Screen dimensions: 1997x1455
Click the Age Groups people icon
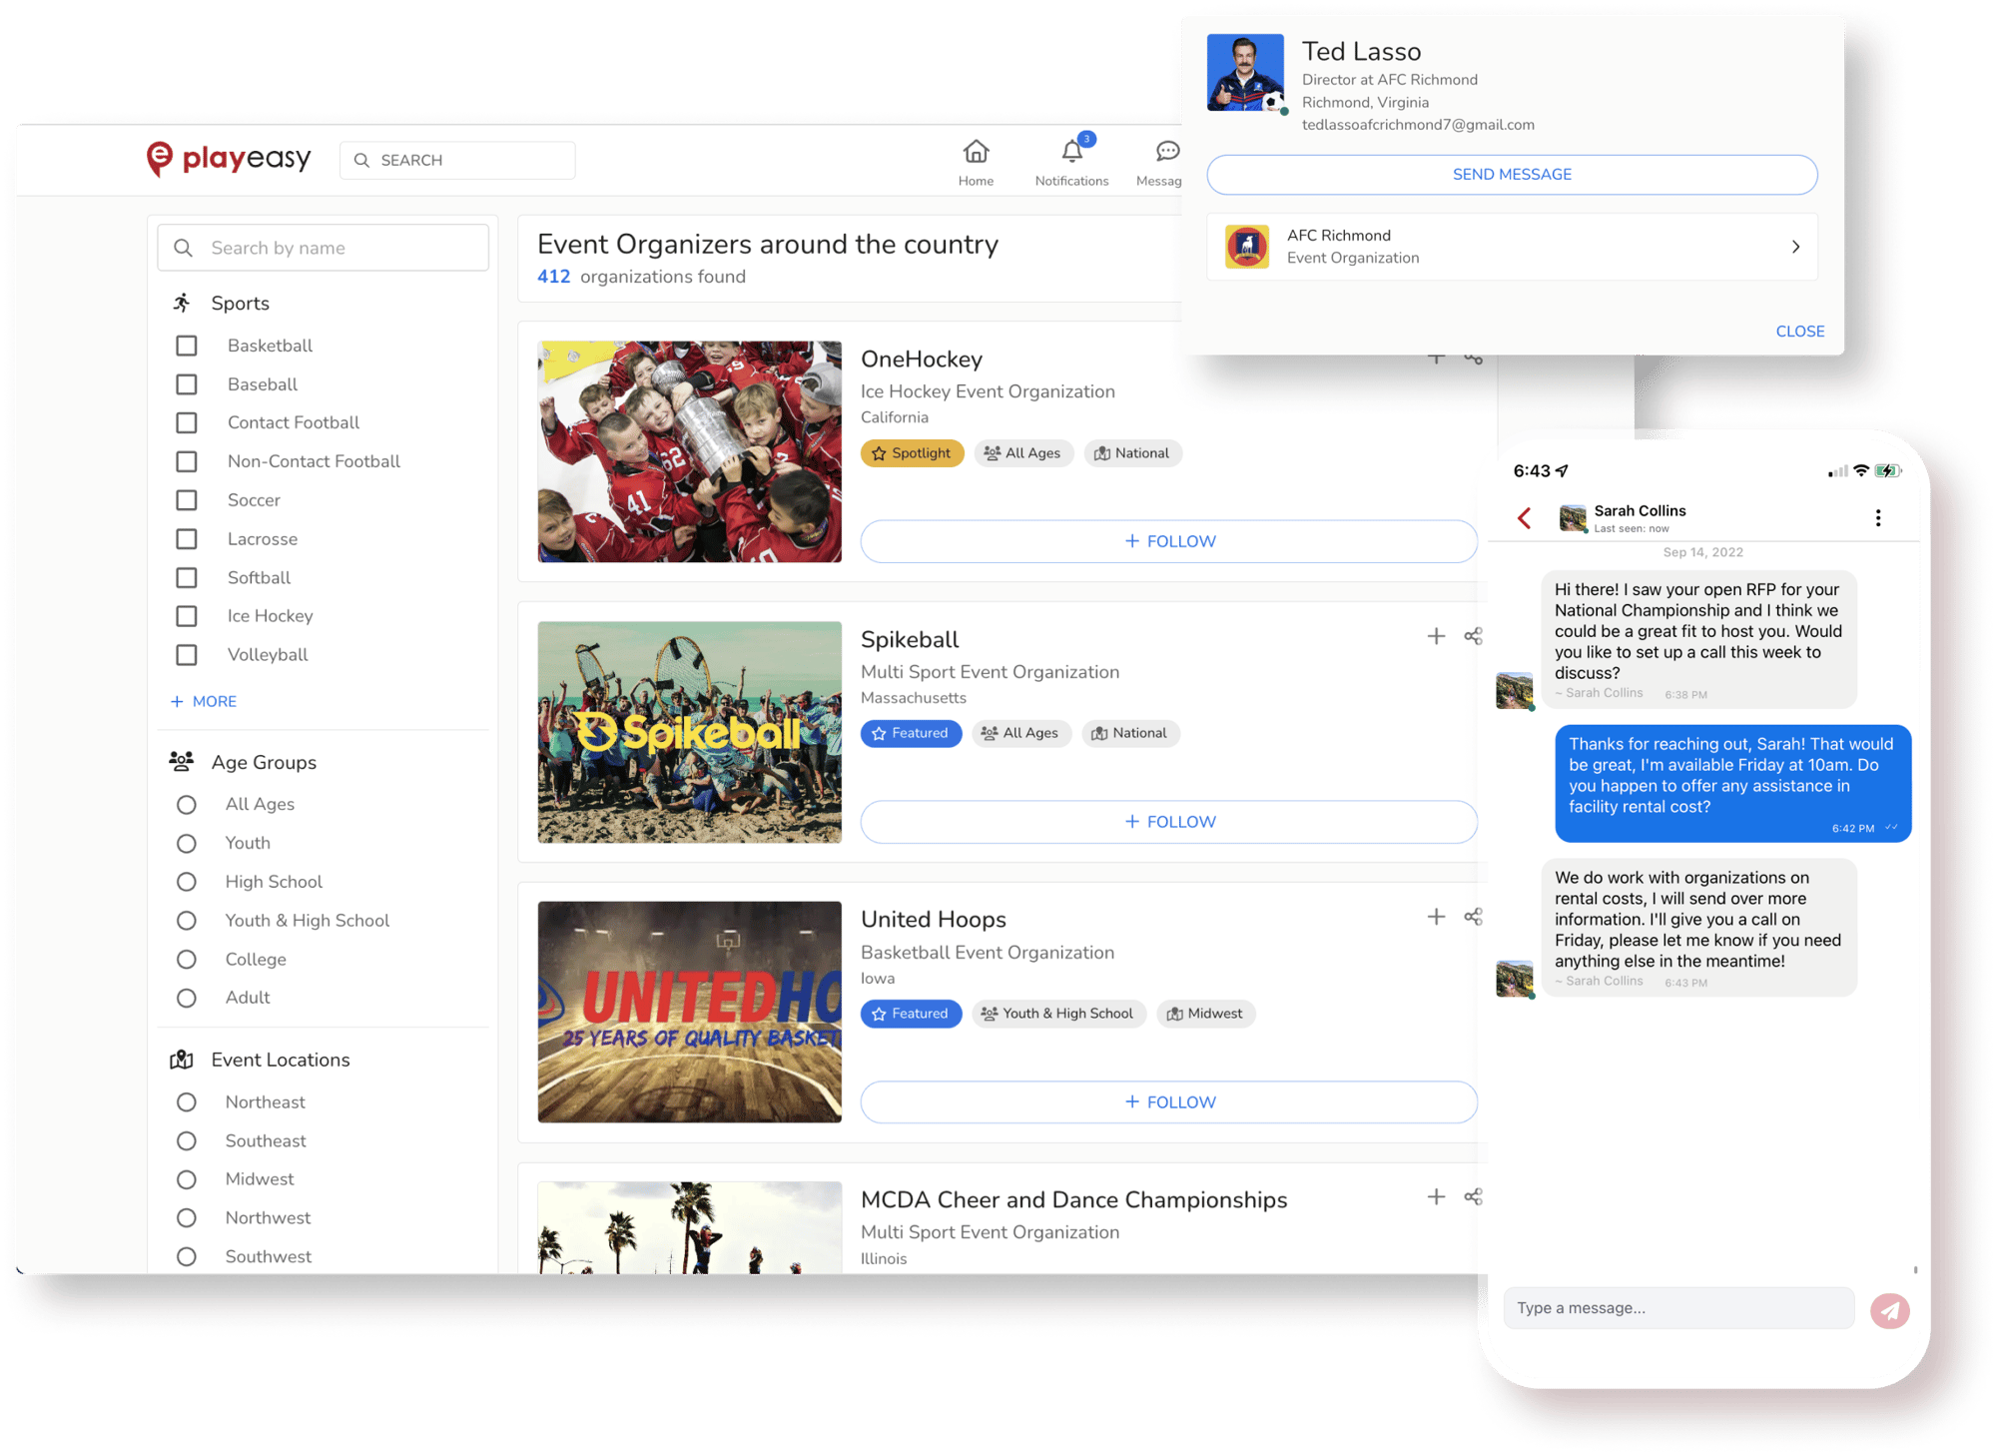pyautogui.click(x=182, y=762)
